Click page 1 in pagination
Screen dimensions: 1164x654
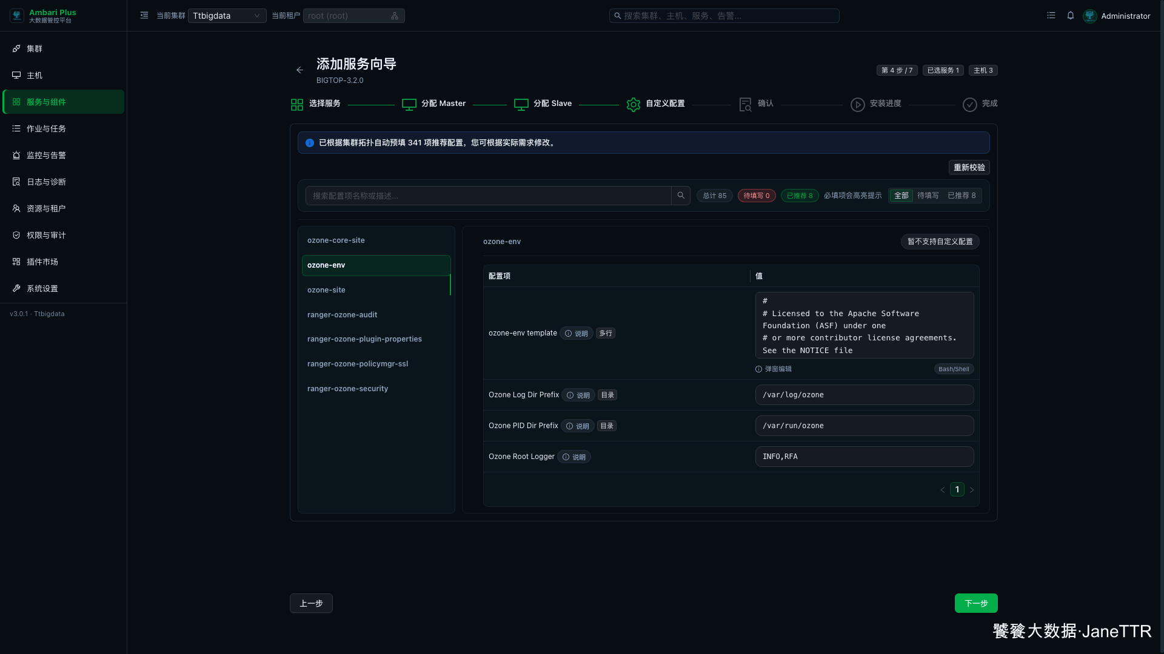coord(957,490)
